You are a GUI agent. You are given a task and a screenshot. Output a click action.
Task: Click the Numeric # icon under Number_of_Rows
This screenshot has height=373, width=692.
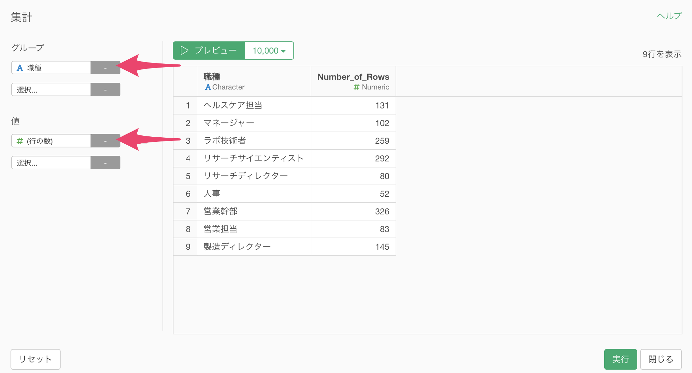tap(356, 87)
